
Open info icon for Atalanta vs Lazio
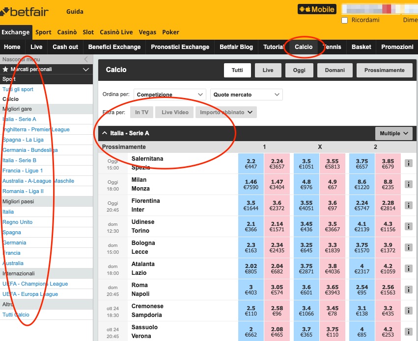tap(408, 268)
